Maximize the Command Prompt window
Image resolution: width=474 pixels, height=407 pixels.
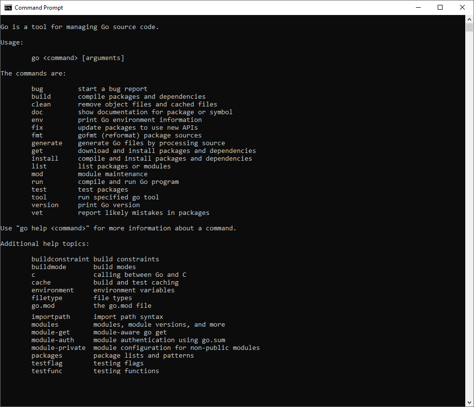click(x=440, y=7)
